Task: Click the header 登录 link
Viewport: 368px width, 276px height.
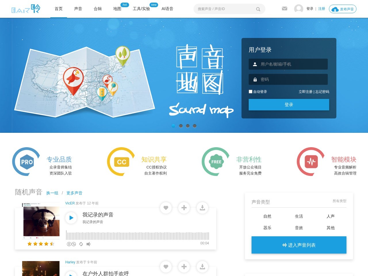Action: [x=310, y=9]
